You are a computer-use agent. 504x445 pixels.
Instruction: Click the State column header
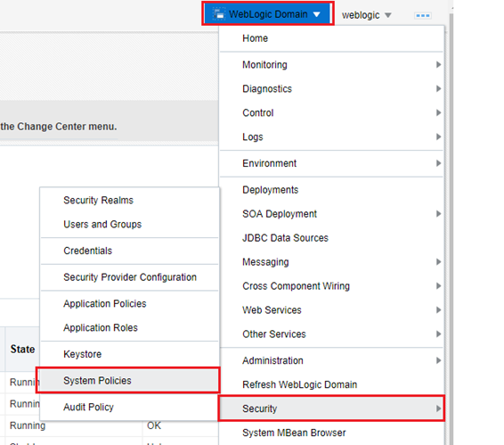(x=22, y=349)
